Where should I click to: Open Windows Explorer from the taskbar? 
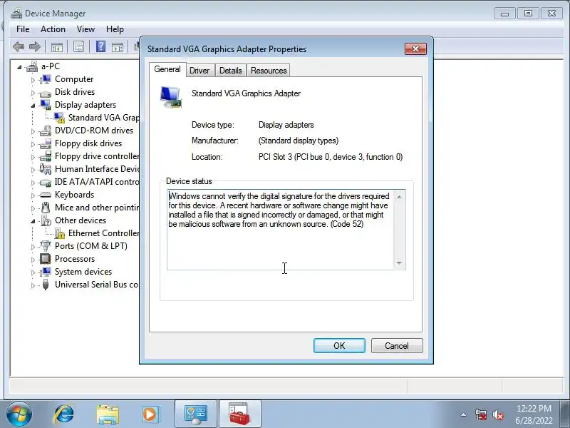108,414
